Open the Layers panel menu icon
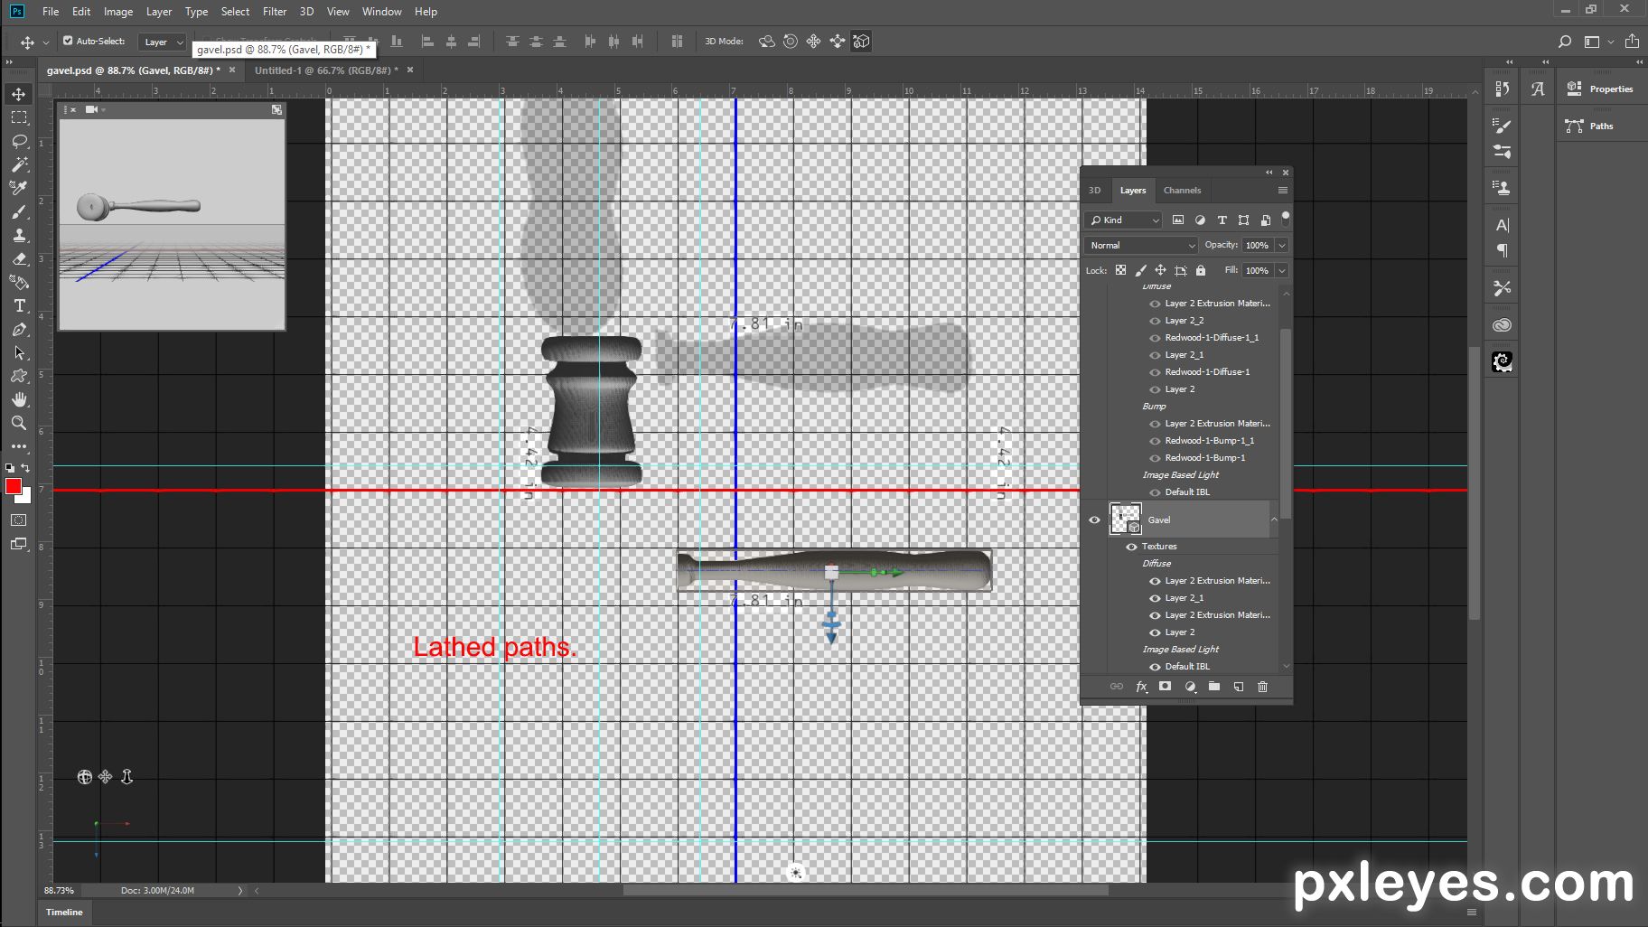The image size is (1648, 927). (1282, 191)
